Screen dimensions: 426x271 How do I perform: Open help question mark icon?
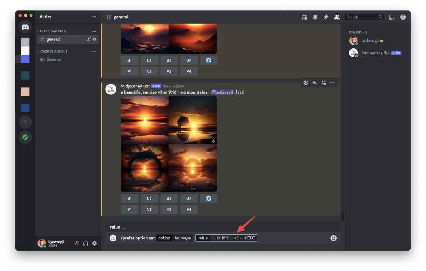[403, 17]
